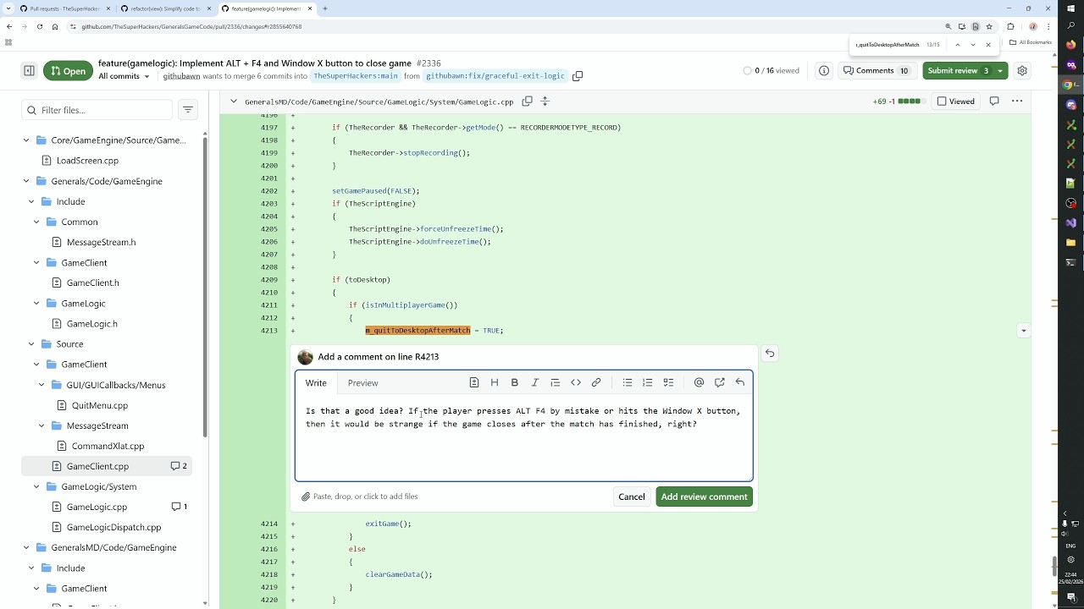Open the All commits dropdown
Screen dimensions: 1084x609
pyautogui.click(x=124, y=76)
